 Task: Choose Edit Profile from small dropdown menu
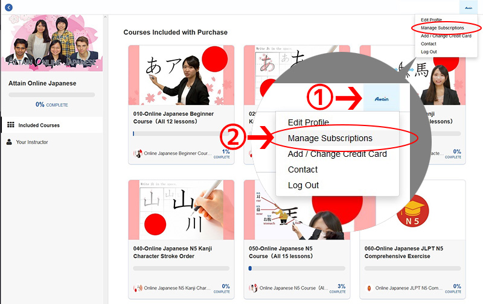[431, 20]
